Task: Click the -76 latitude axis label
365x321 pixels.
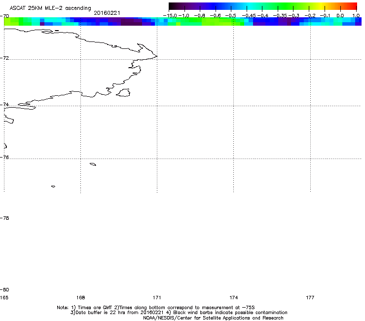Action: pos(4,158)
